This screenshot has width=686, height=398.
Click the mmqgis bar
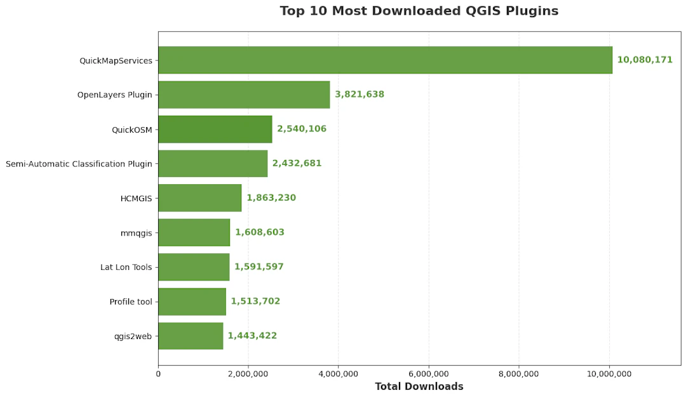click(x=194, y=232)
